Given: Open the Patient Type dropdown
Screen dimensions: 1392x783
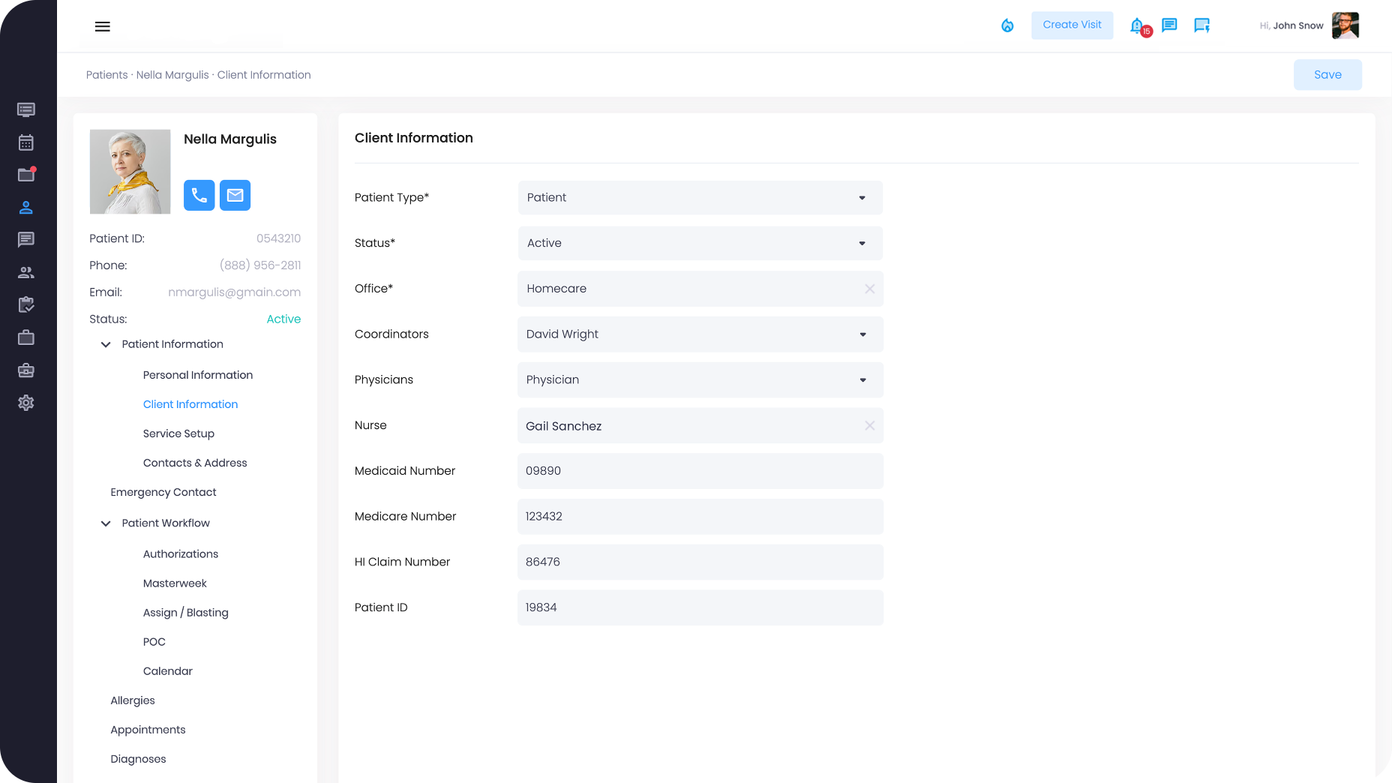Looking at the screenshot, I should coord(699,198).
